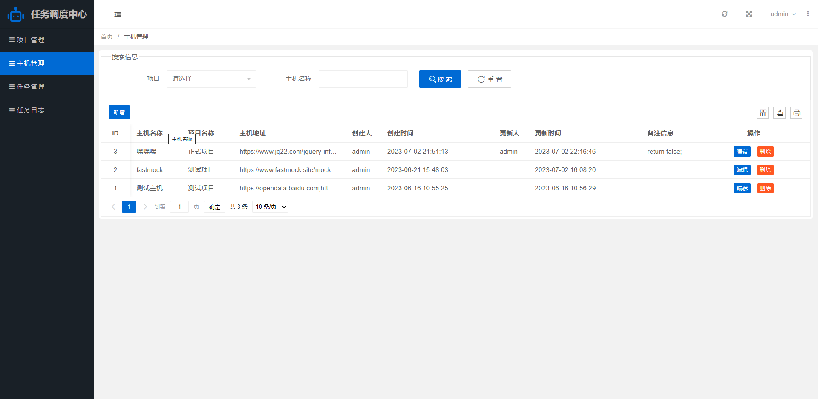The image size is (818, 399).
Task: Click the 首页 breadcrumb link
Action: (x=107, y=37)
